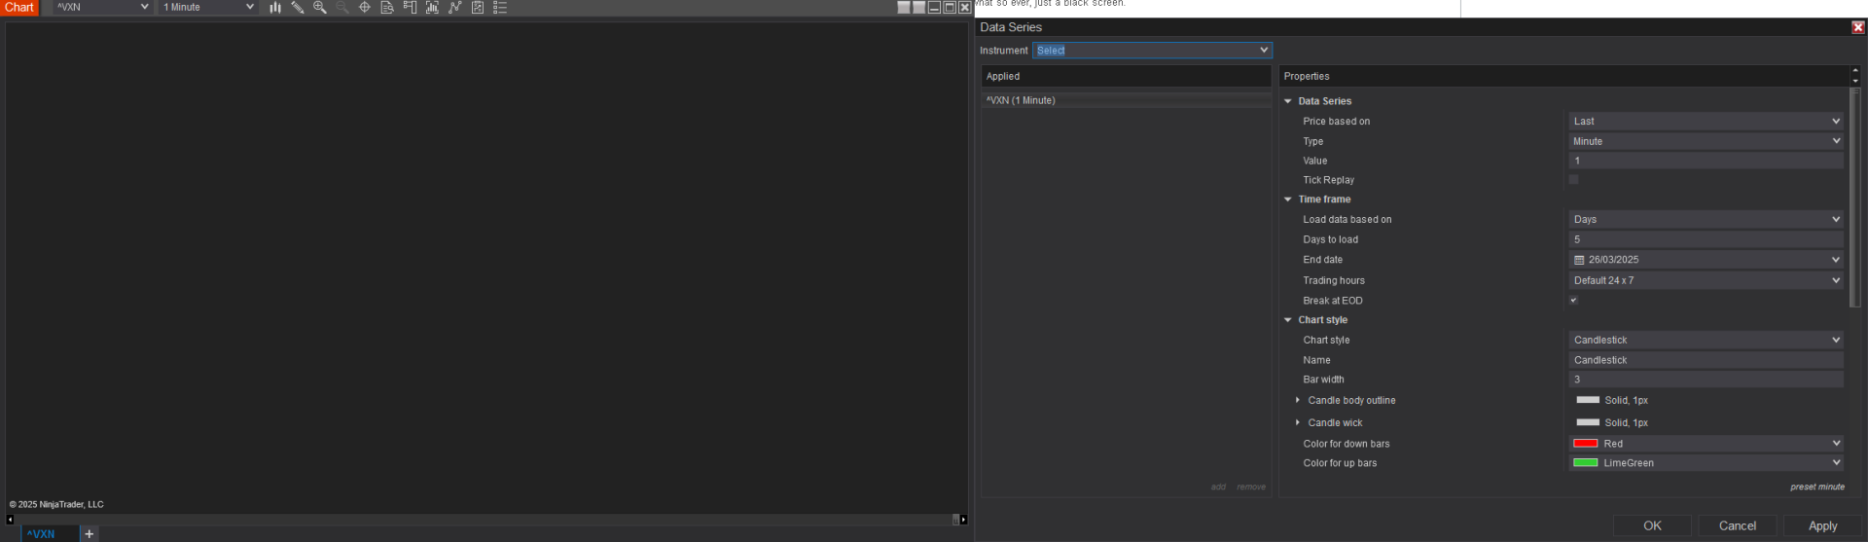1868x542 pixels.
Task: Open the Color for up bars dropdown
Action: pos(1706,463)
